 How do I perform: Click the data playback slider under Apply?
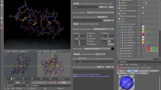pos(97,62)
